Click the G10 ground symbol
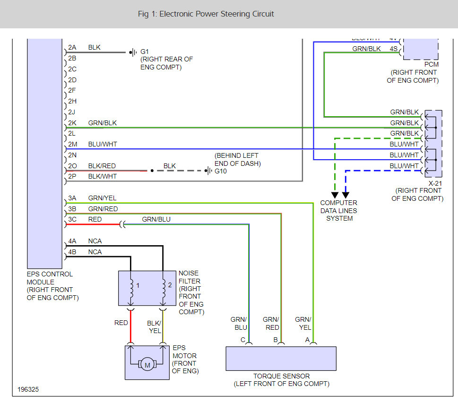This screenshot has width=458, height=403. pos(208,171)
